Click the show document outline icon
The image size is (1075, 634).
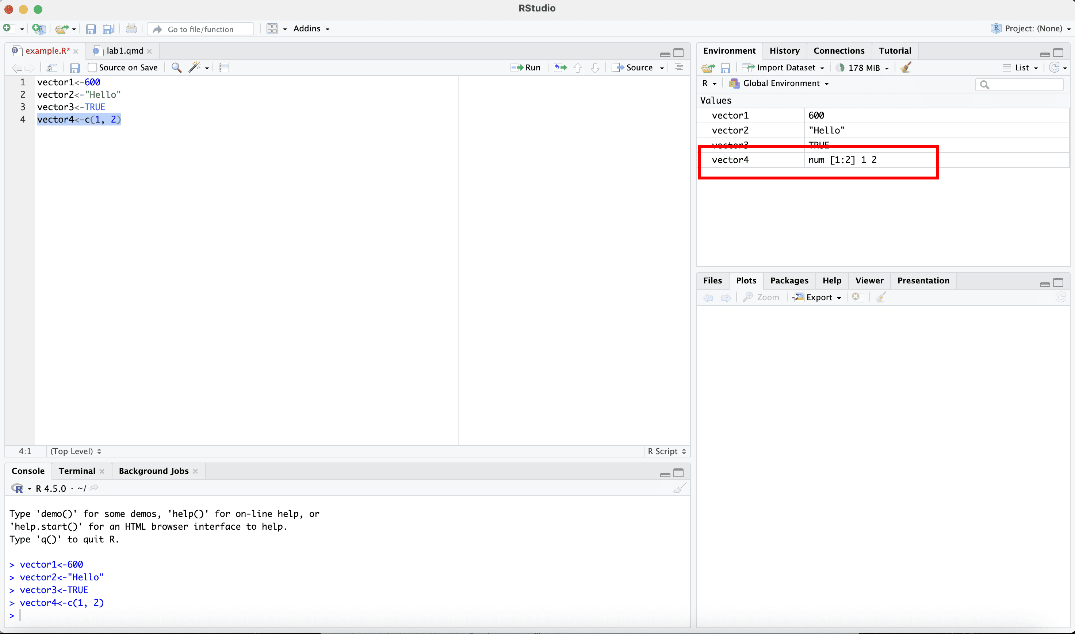click(x=678, y=67)
